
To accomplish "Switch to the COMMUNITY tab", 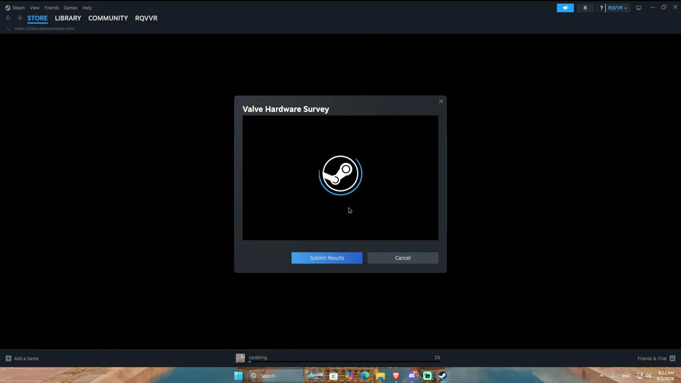I will (108, 18).
